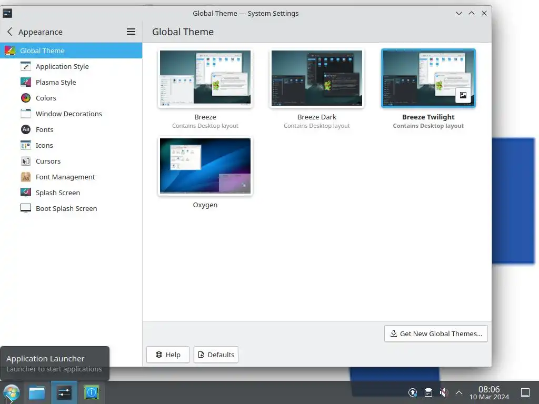The image size is (539, 404).
Task: Open the file manager from taskbar
Action: point(37,392)
